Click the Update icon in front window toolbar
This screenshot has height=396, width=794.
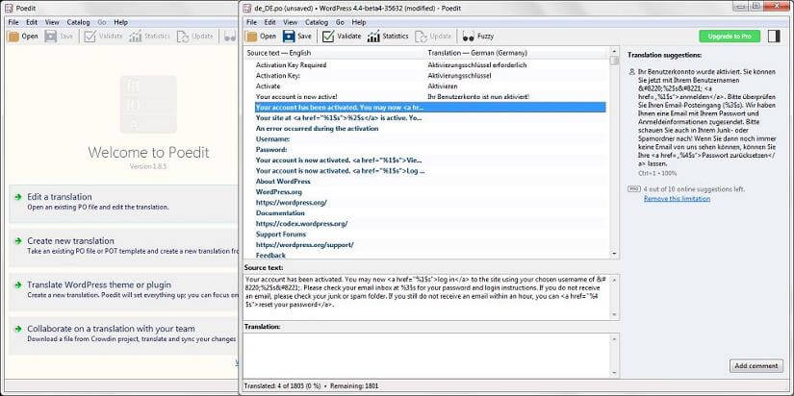point(422,36)
